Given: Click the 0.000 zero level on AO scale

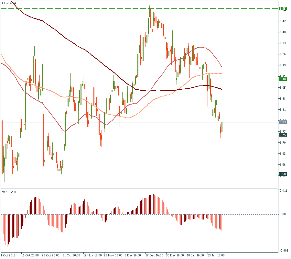Looking at the screenshot, I should (283, 214).
